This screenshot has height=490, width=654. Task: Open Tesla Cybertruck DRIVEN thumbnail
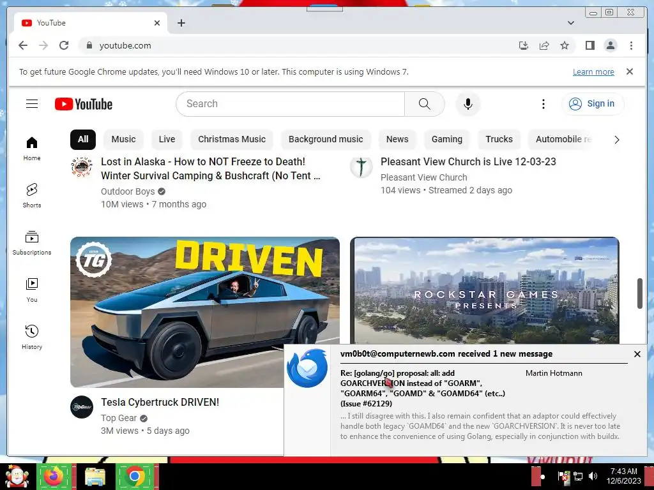pos(205,312)
